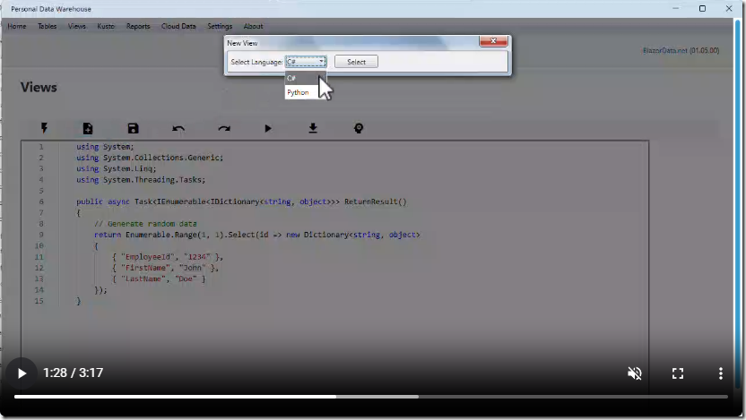This screenshot has width=746, height=420.
Task: Run the view with the play icon
Action: click(x=268, y=128)
